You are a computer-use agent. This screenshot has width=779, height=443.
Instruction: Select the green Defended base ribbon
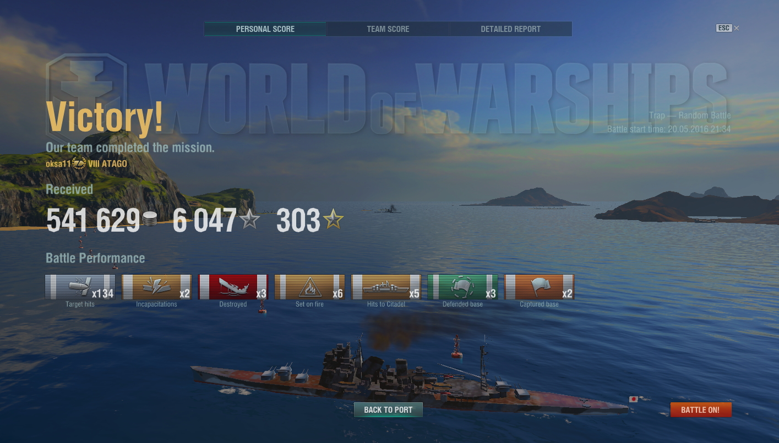pos(462,287)
